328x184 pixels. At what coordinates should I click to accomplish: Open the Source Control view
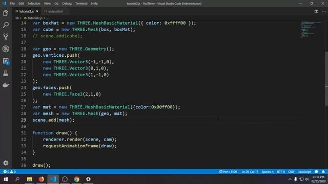pyautogui.click(x=6, y=37)
